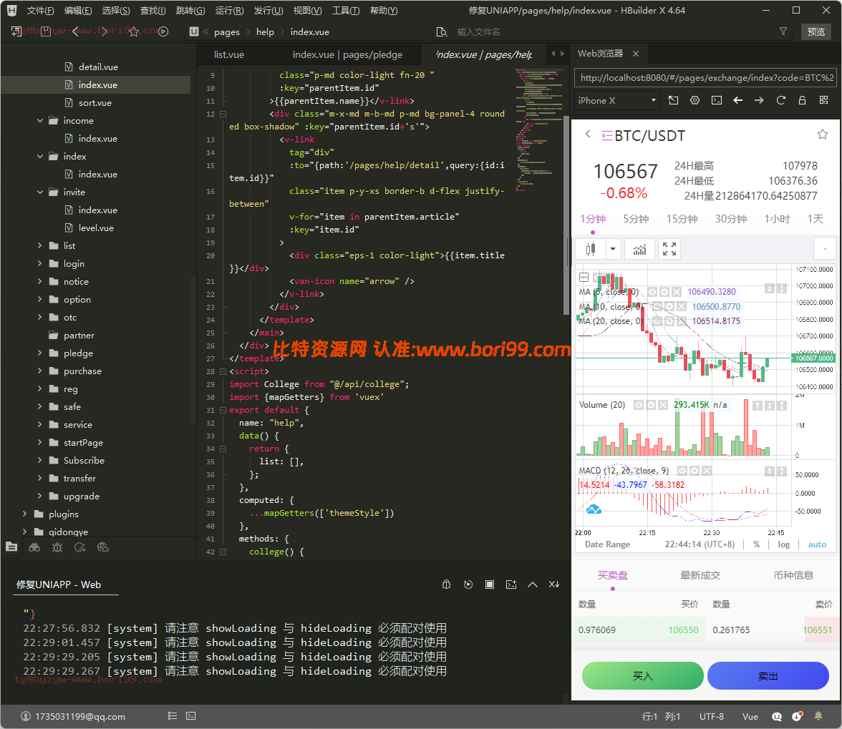Click the blue 卖出 button
This screenshot has width=842, height=729.
click(x=768, y=676)
